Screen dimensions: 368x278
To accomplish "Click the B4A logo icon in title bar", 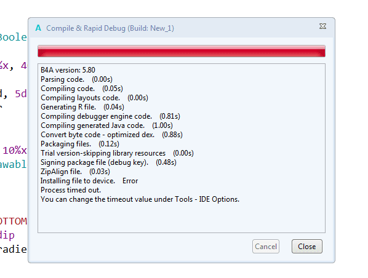I will coord(38,28).
